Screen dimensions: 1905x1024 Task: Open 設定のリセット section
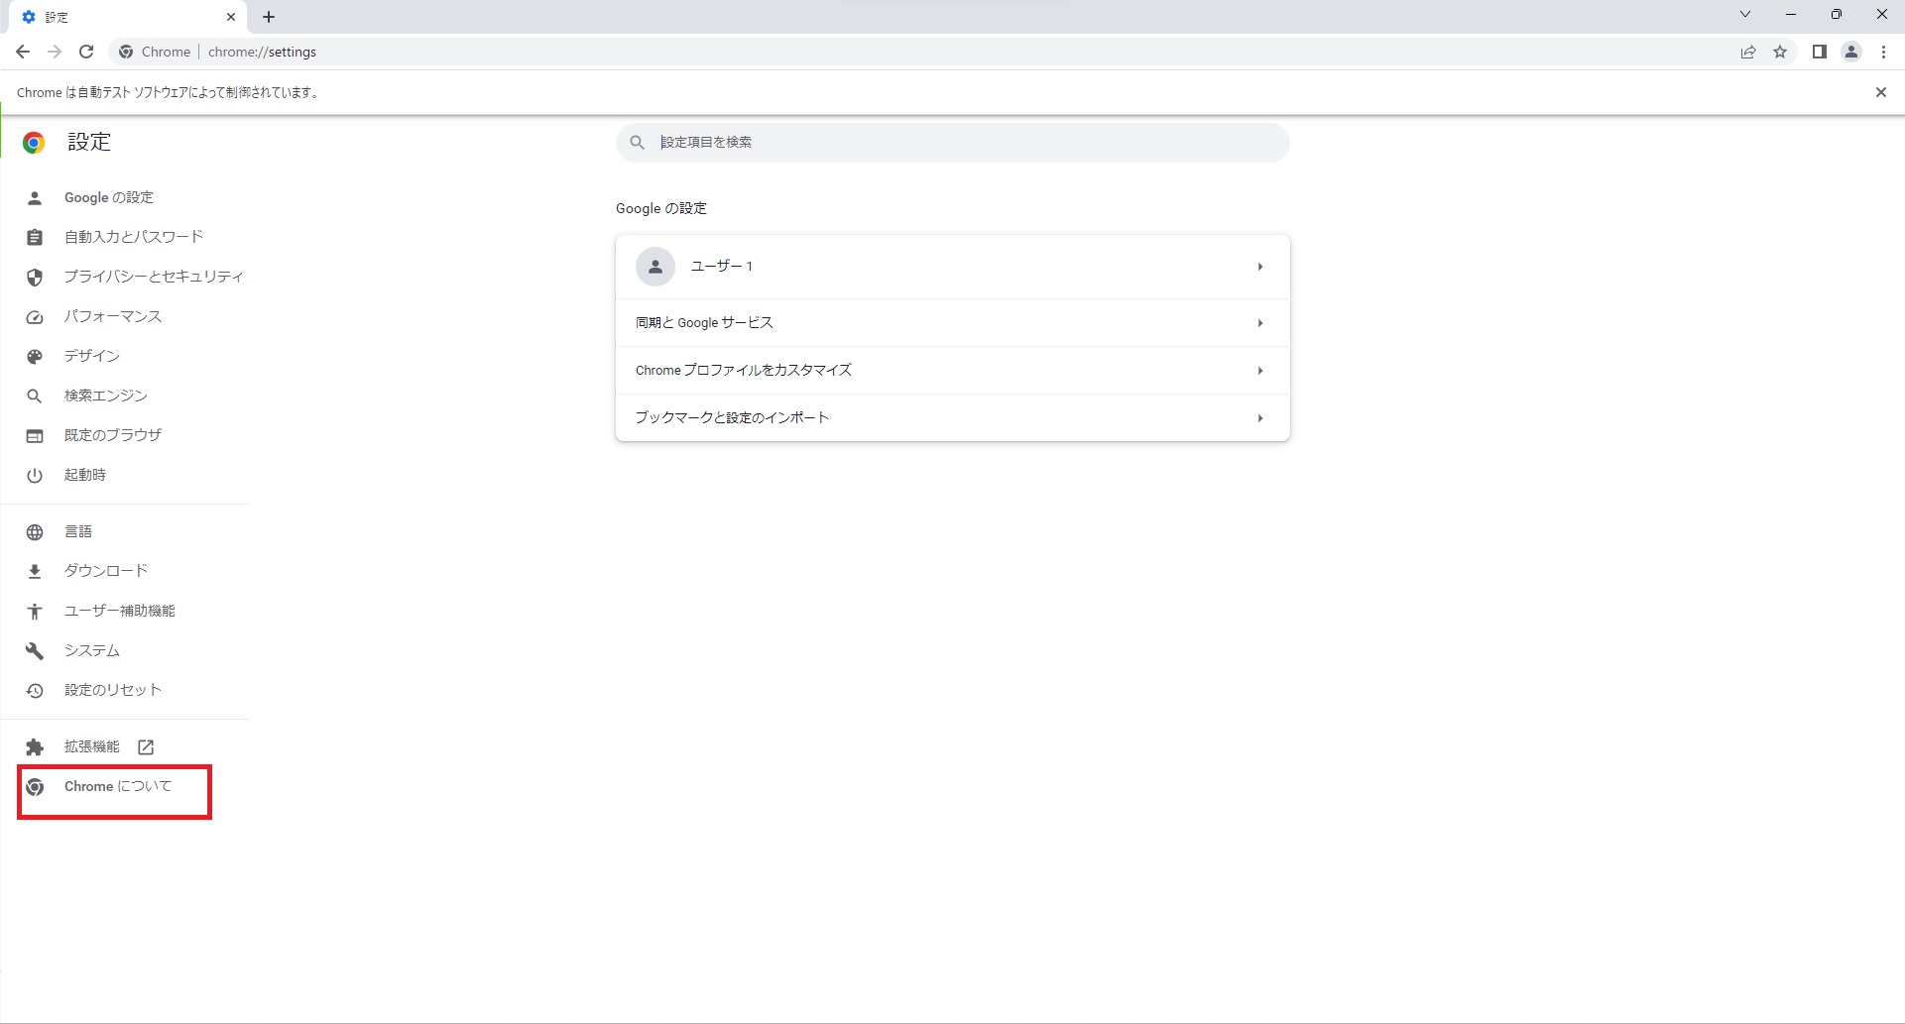[109, 689]
